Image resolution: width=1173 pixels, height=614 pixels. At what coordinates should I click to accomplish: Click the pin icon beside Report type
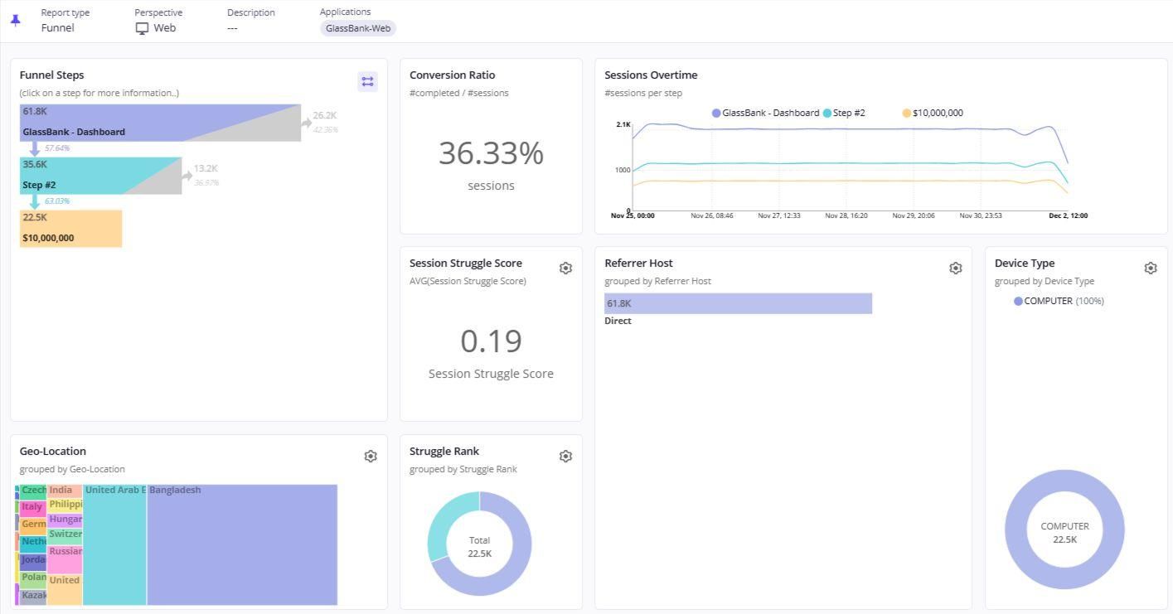click(x=15, y=20)
